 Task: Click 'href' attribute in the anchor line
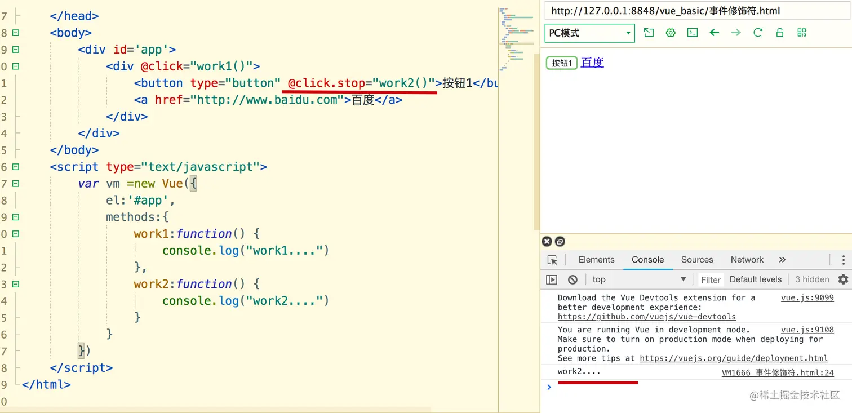[170, 100]
